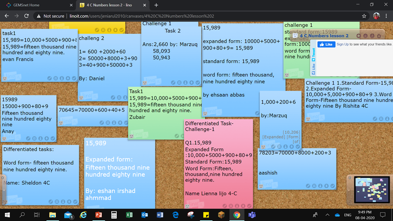Edit Marzuq's Task 2 sticky
Screen dimensions: 393x221
click(173, 83)
